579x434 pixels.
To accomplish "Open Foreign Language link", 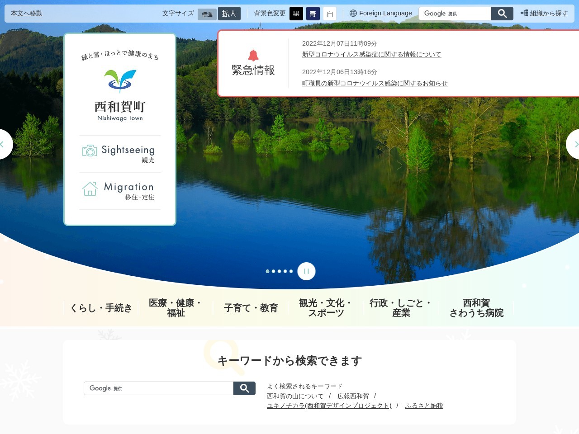I will [385, 13].
